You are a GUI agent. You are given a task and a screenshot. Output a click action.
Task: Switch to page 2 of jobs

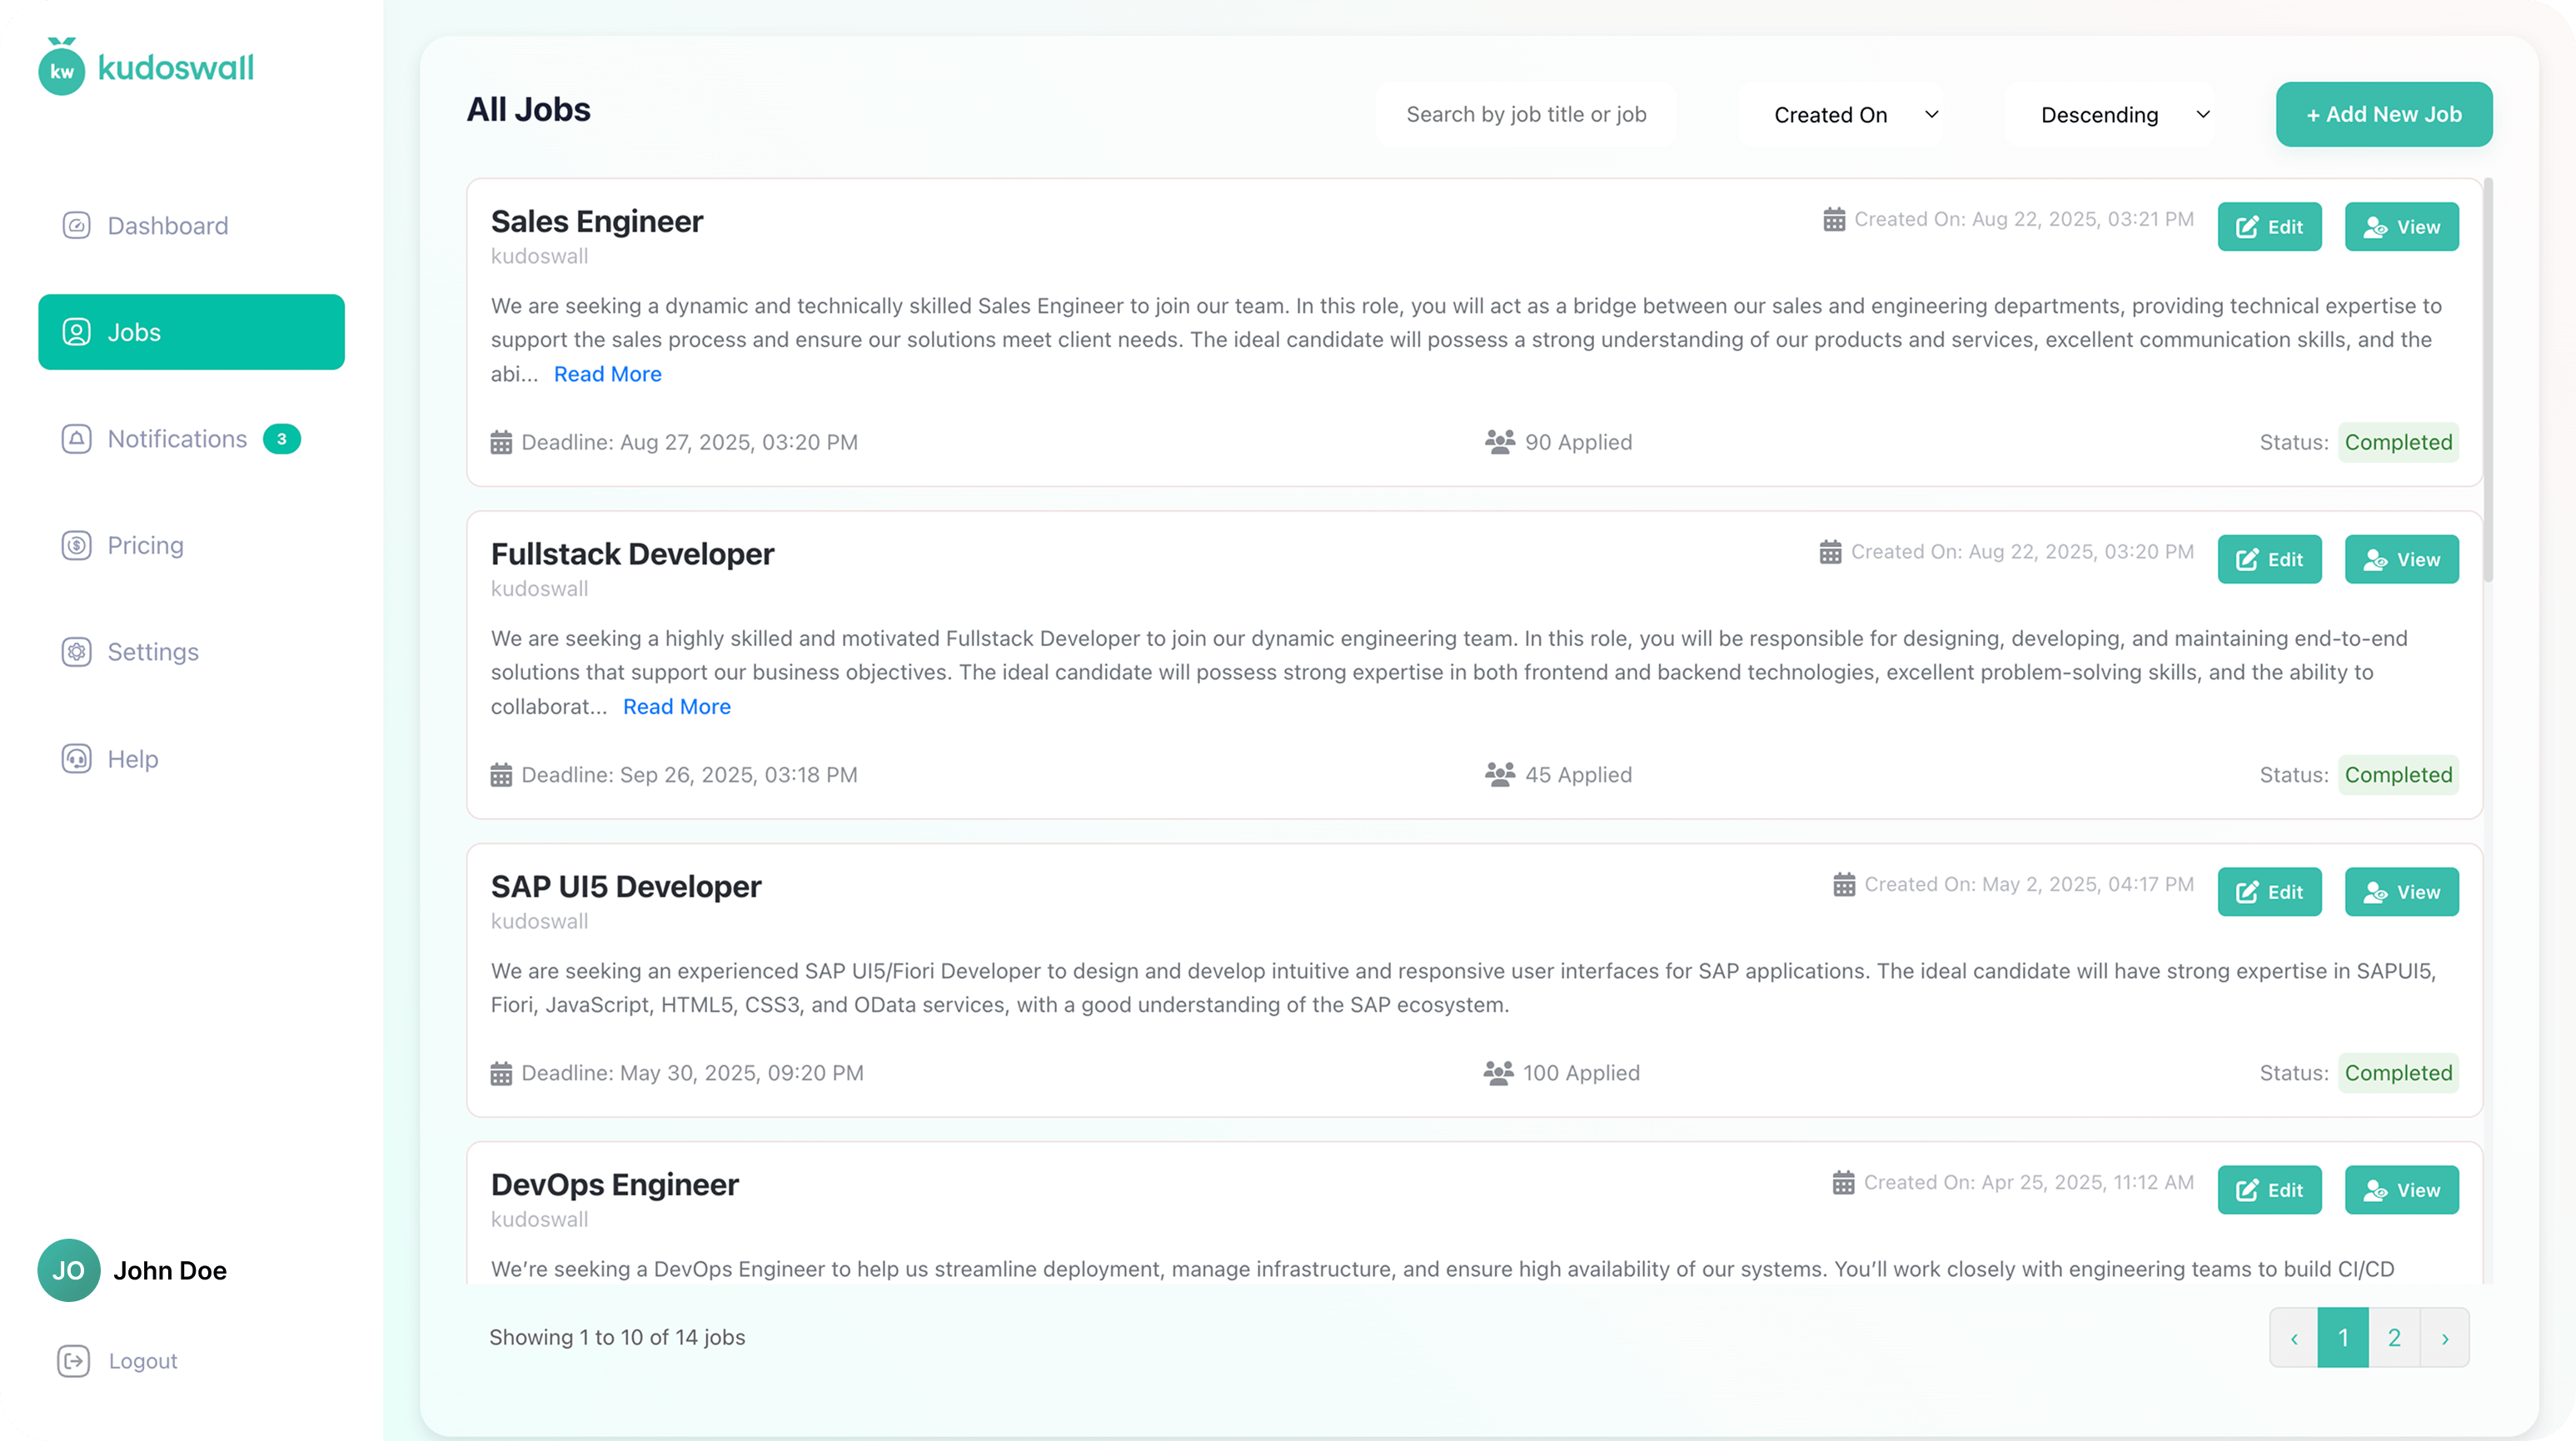[2394, 1338]
